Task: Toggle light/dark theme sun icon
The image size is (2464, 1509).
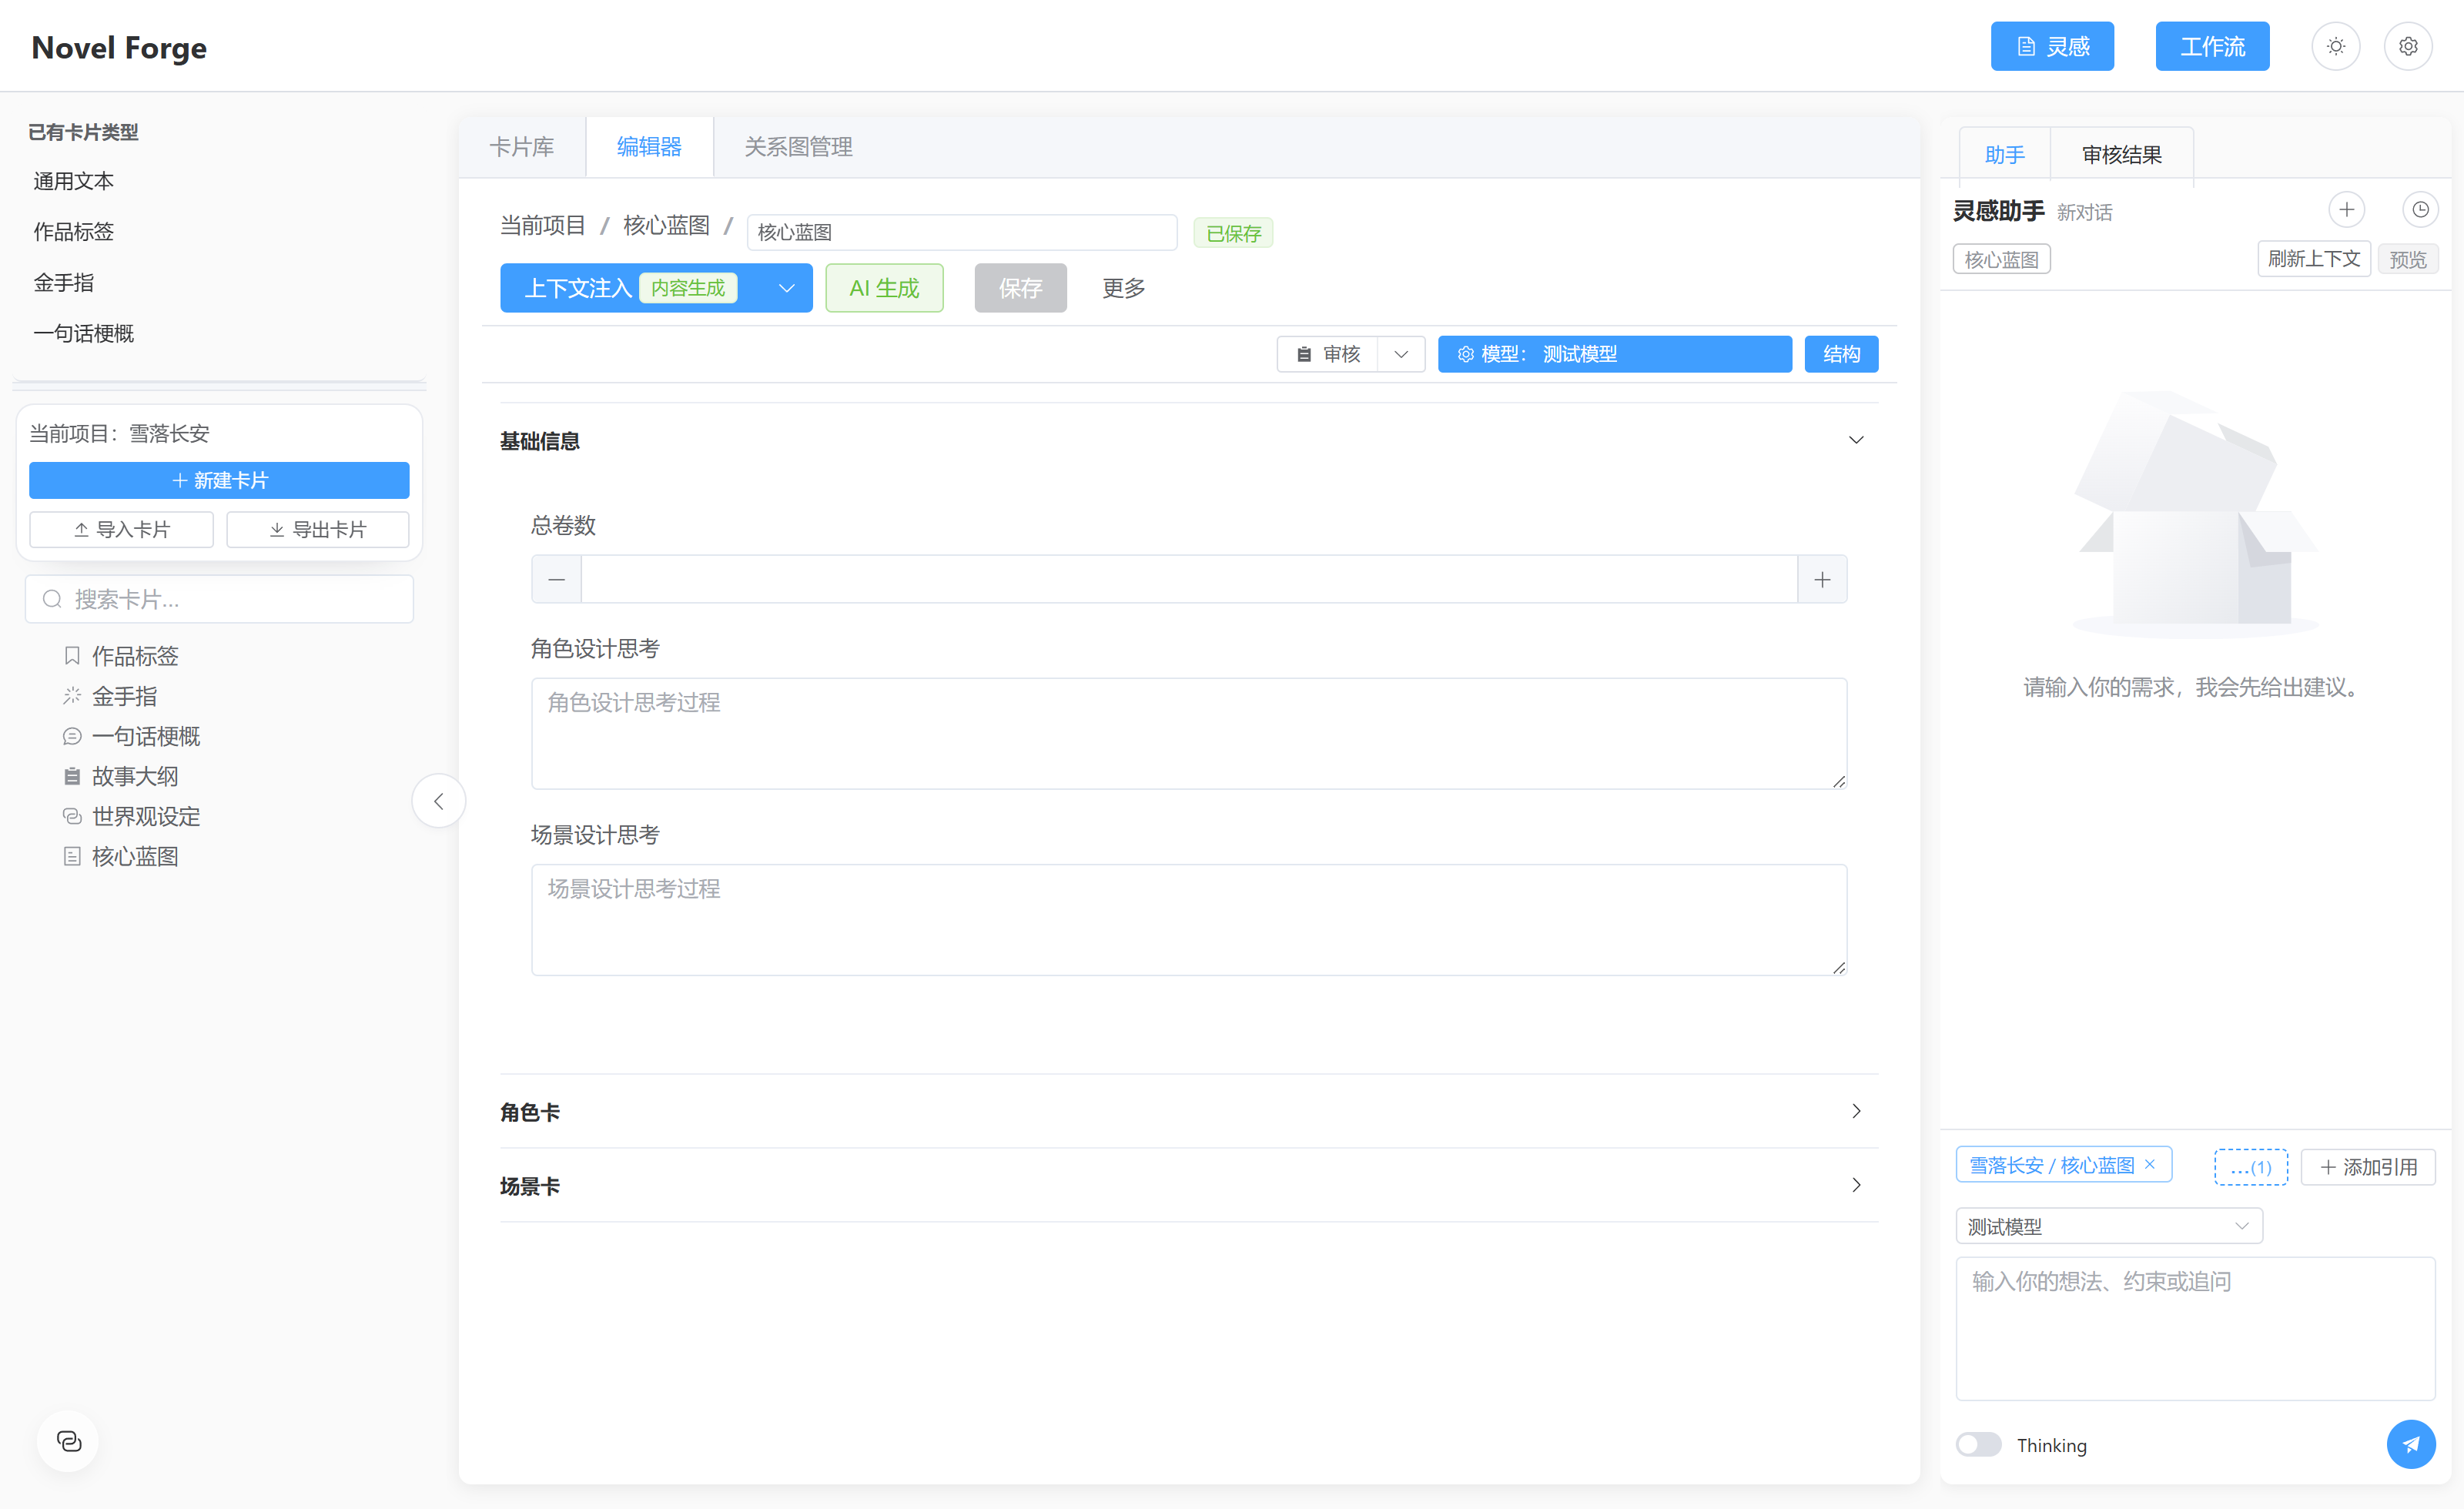Action: pos(2336,46)
